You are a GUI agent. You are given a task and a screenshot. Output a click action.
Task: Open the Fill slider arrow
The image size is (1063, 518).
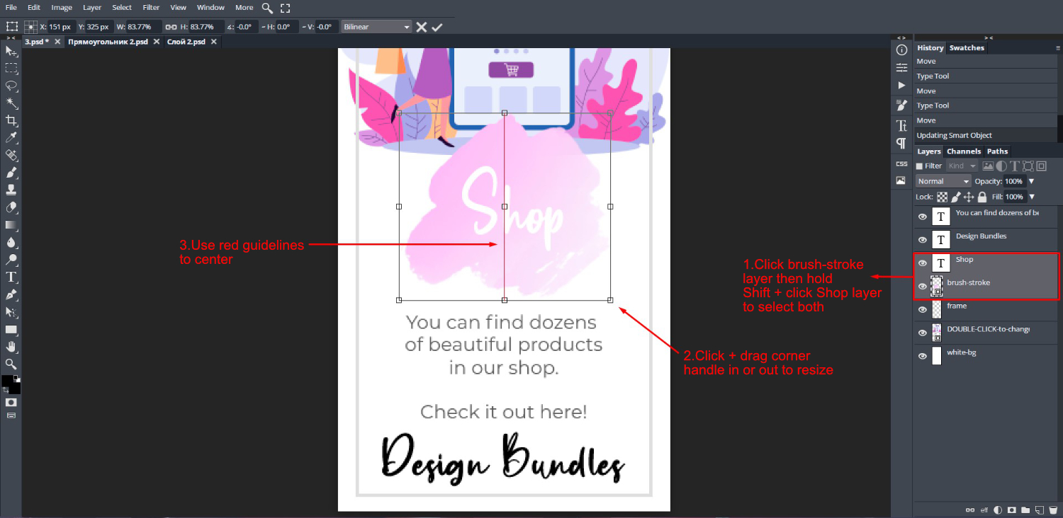pos(1031,197)
